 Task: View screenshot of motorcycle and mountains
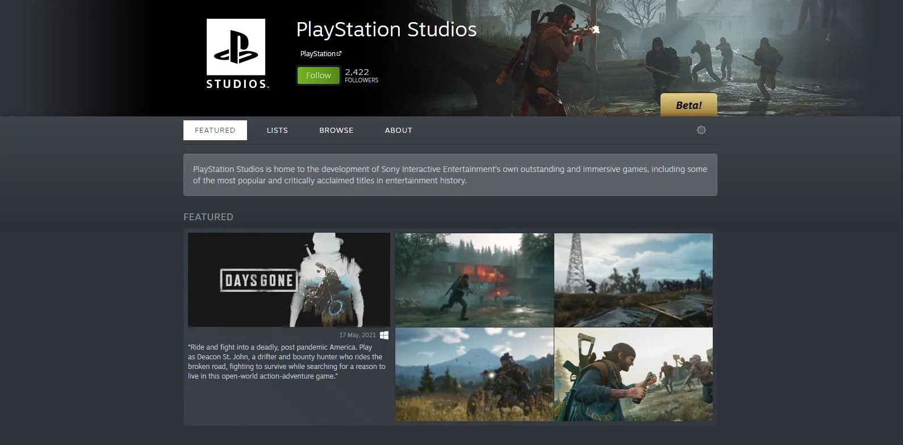(474, 375)
